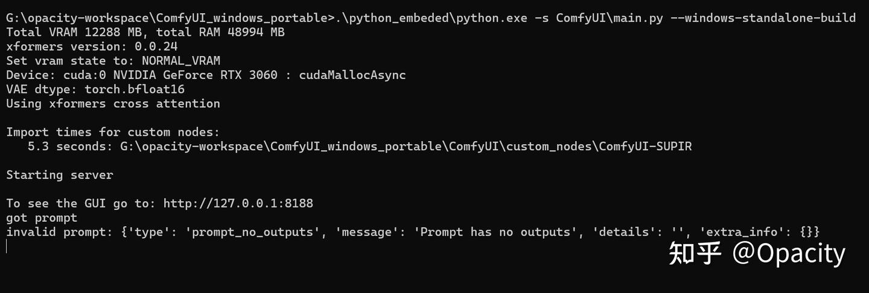This screenshot has height=293, width=869.
Task: Click the "got prompt" output line
Action: coord(42,218)
